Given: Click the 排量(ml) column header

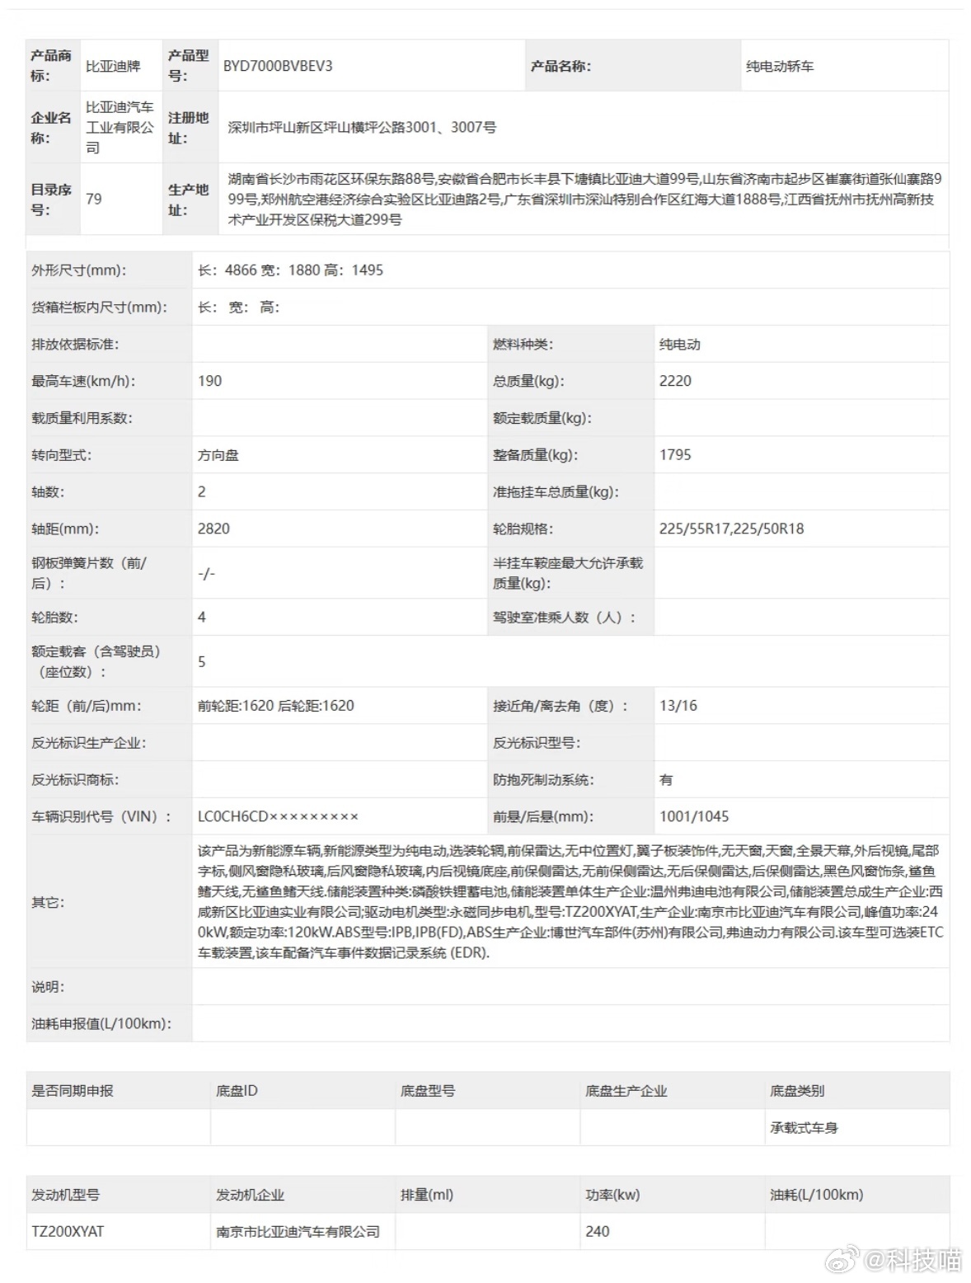Looking at the screenshot, I should point(427,1195).
